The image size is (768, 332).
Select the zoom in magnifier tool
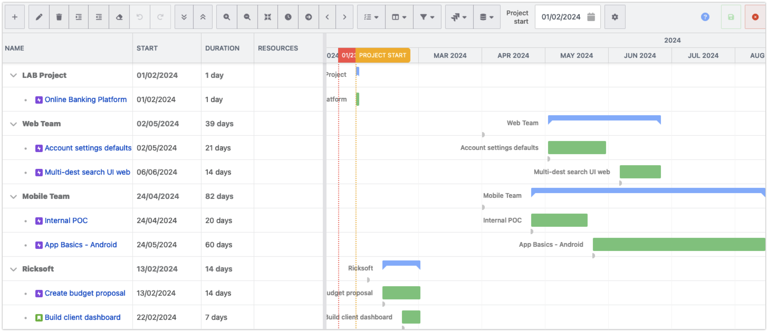227,17
